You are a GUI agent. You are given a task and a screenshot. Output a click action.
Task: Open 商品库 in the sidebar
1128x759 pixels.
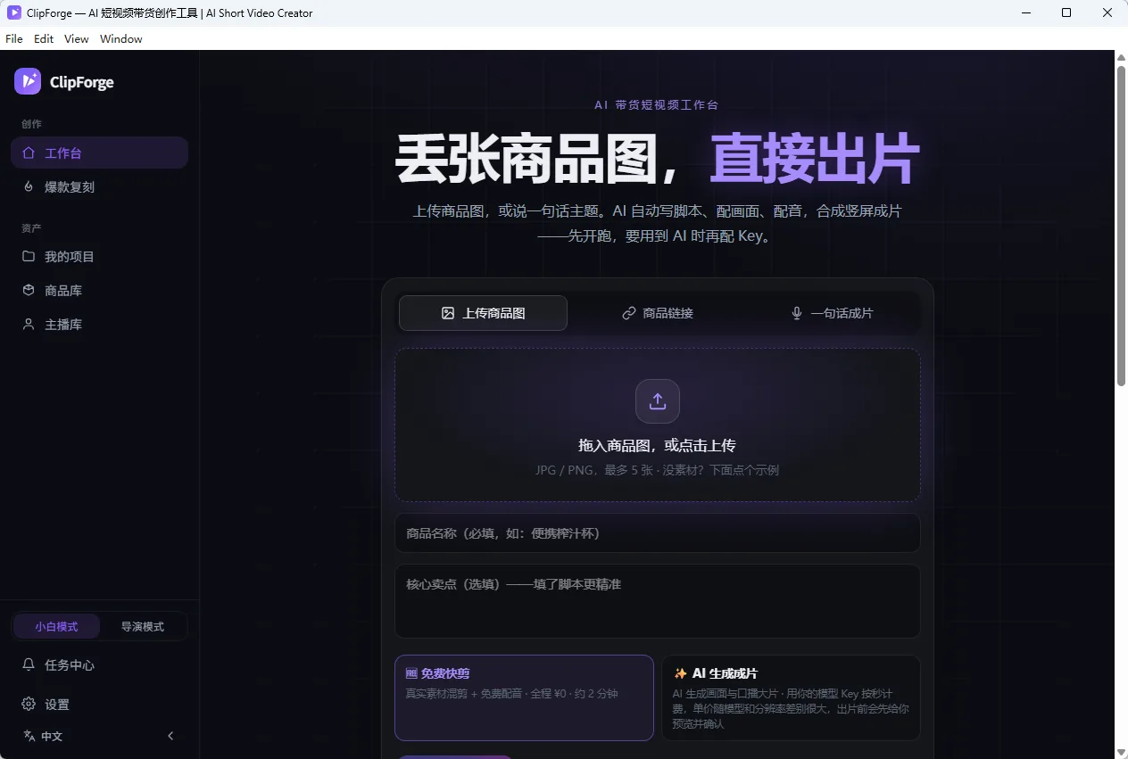99,290
